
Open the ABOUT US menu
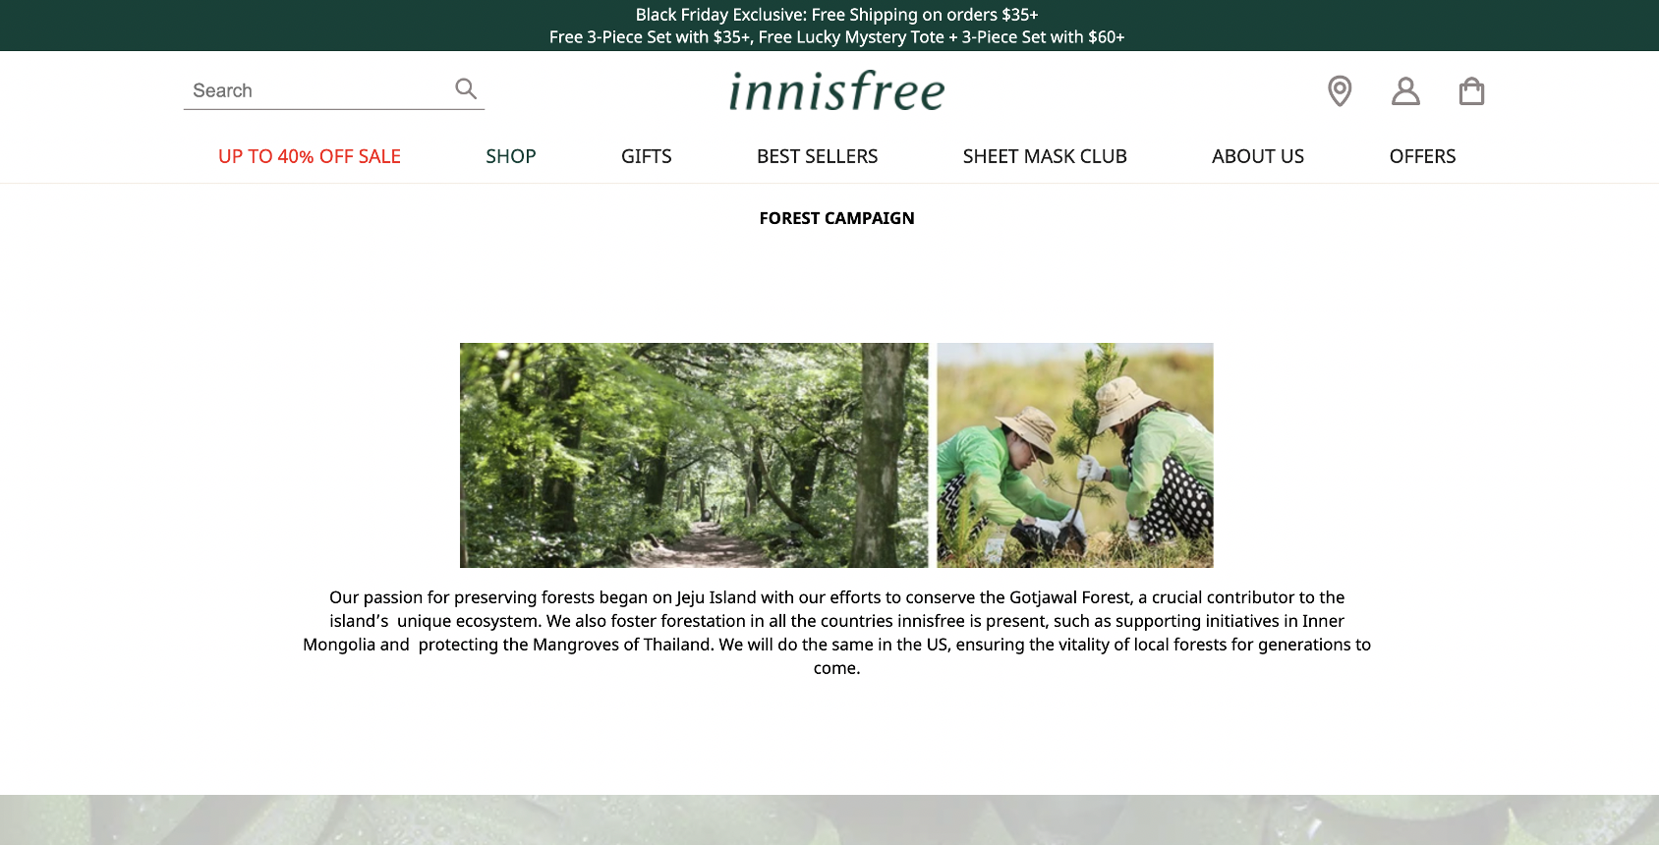tap(1258, 156)
